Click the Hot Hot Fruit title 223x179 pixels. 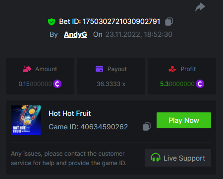pyautogui.click(x=70, y=113)
